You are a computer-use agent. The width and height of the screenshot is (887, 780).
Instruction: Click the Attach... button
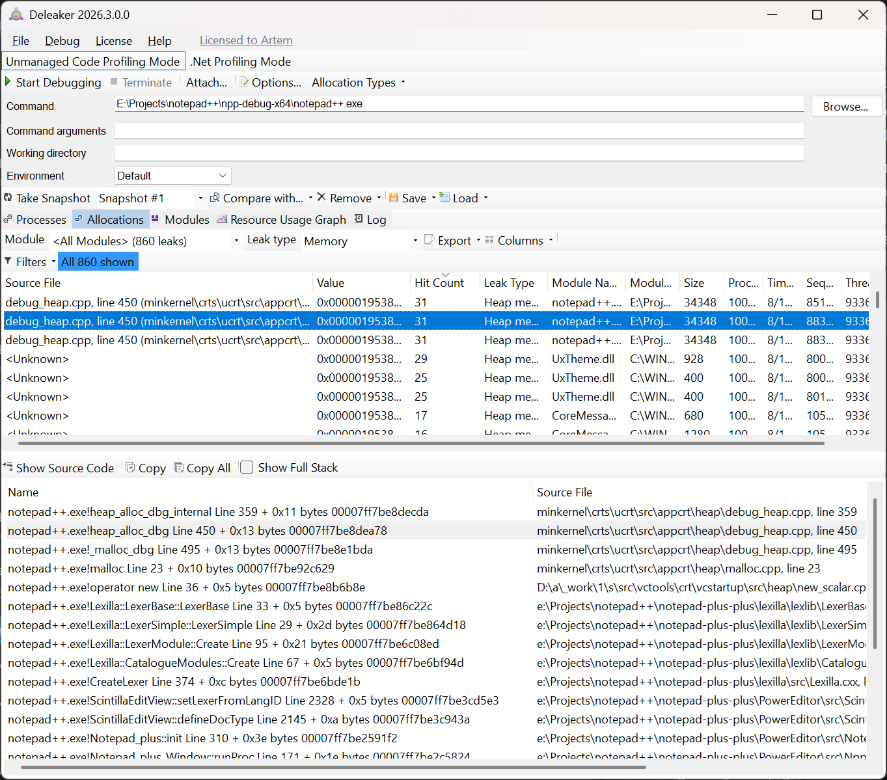click(206, 82)
